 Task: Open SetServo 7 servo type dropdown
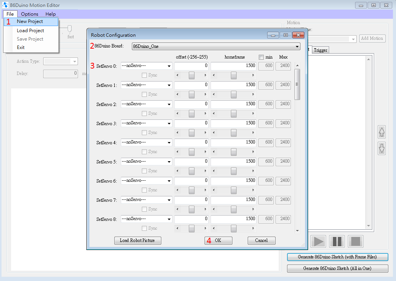tap(146, 200)
